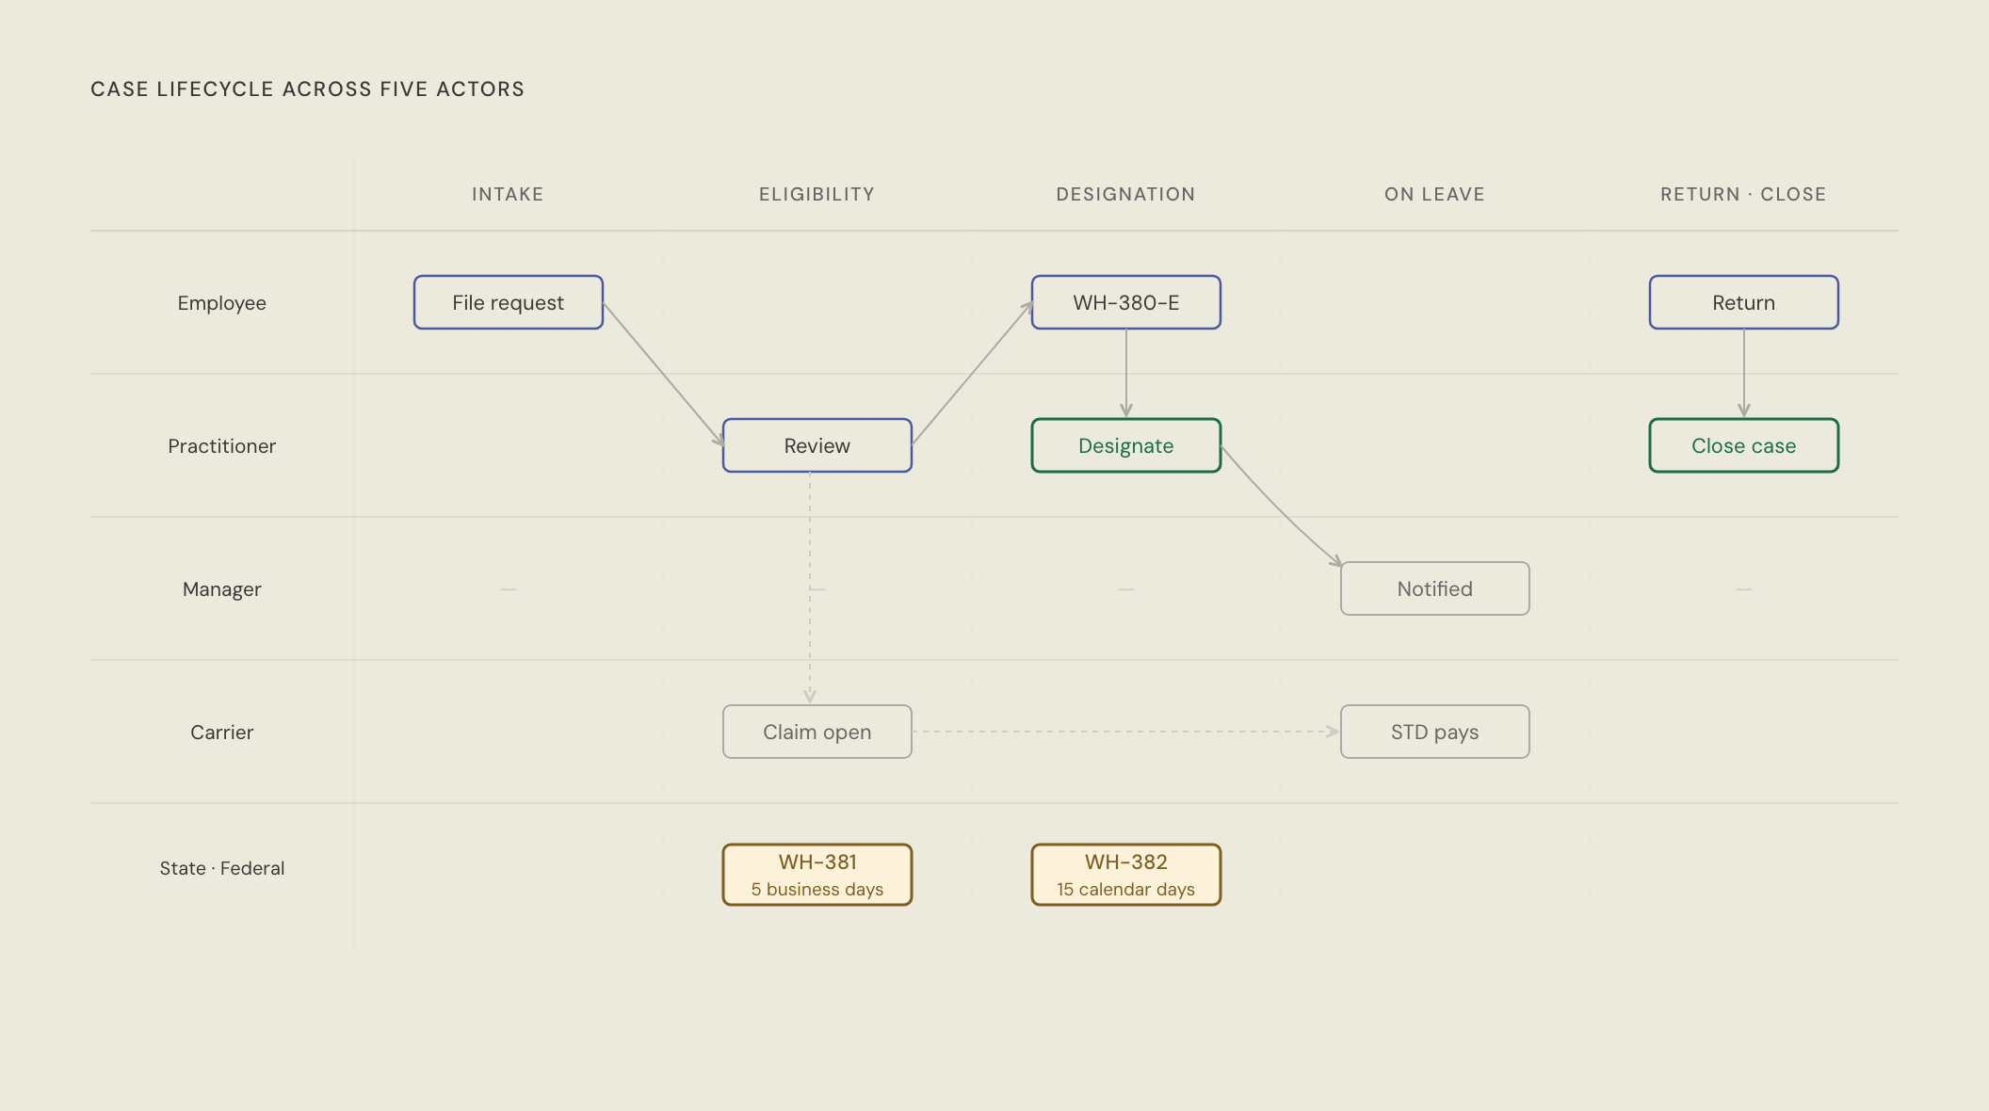Click the RETURN · CLOSE header

tap(1742, 194)
